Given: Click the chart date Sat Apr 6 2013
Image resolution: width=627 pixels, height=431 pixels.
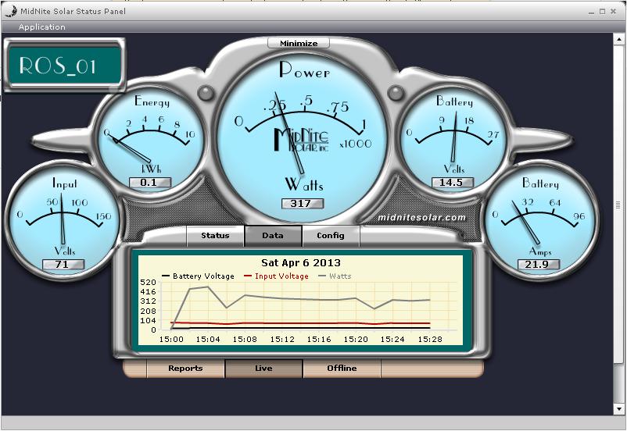Looking at the screenshot, I should pos(301,263).
